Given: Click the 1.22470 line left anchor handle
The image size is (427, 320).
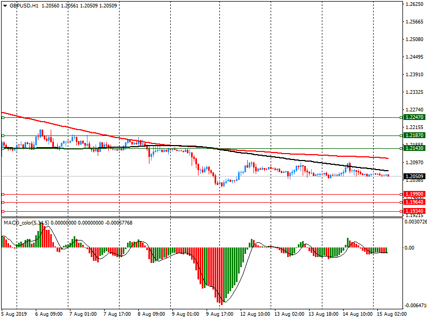Looking at the screenshot, I should (3, 117).
